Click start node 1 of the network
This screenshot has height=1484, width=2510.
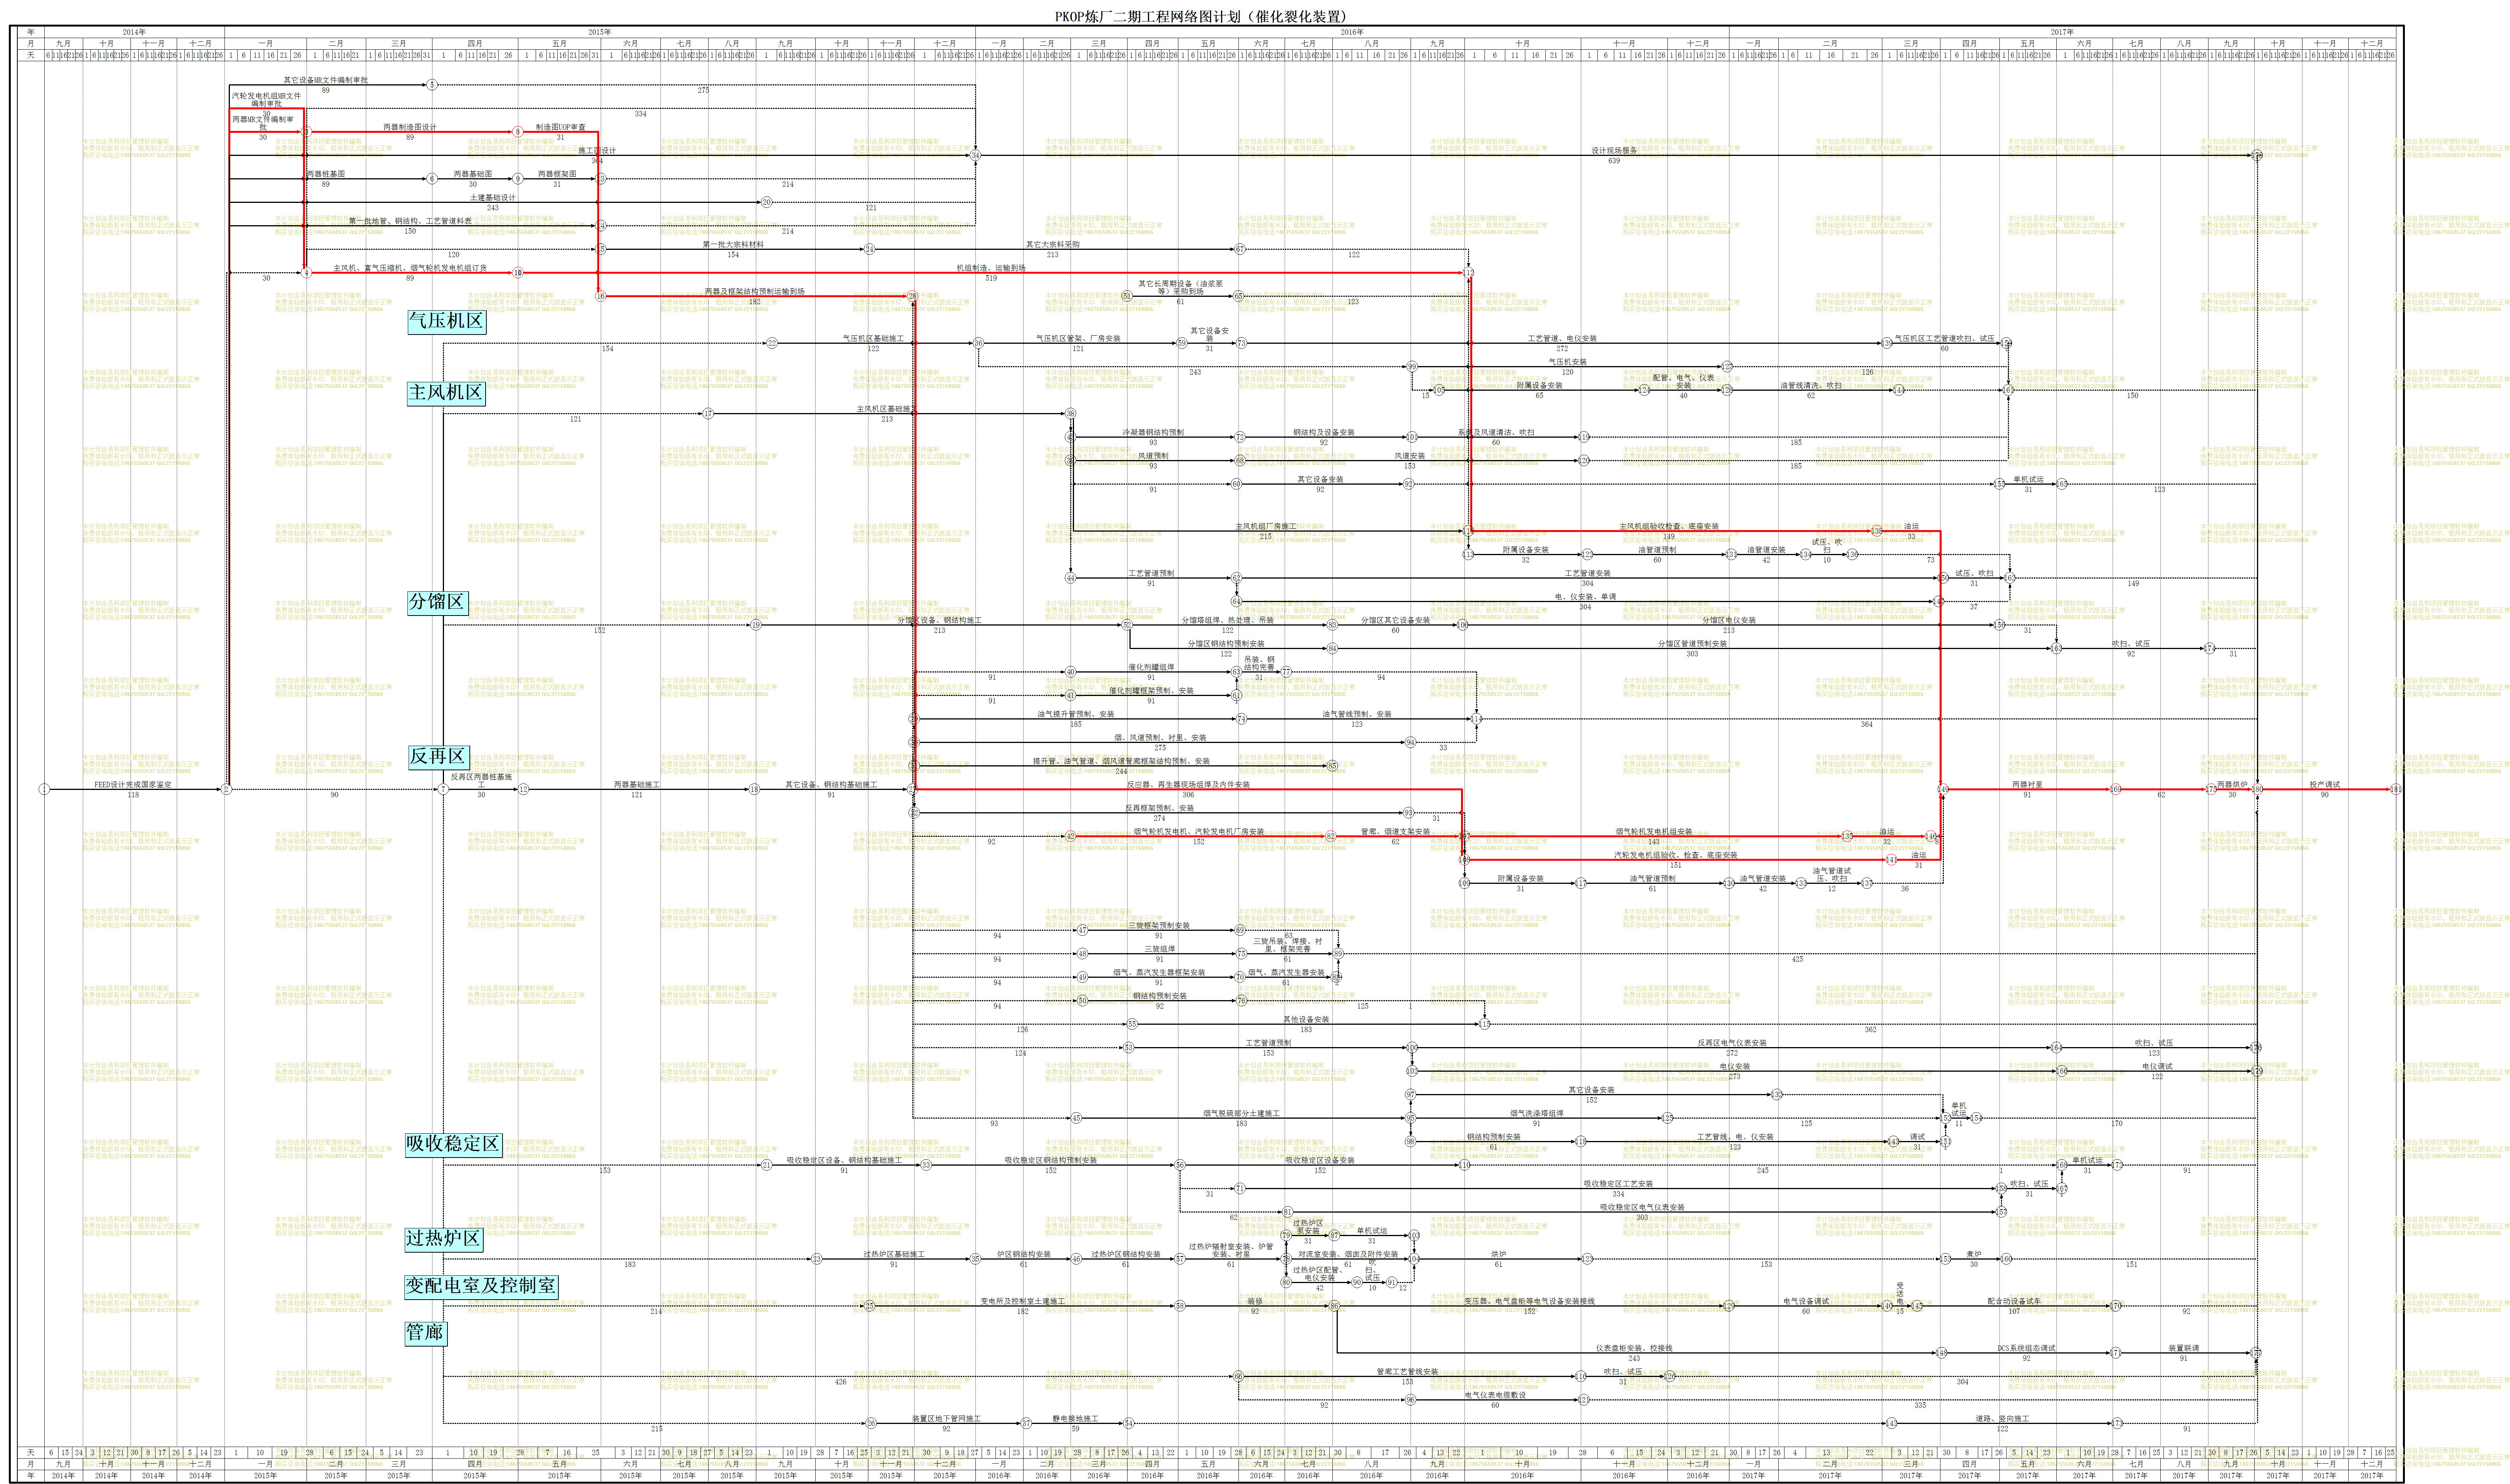[43, 790]
